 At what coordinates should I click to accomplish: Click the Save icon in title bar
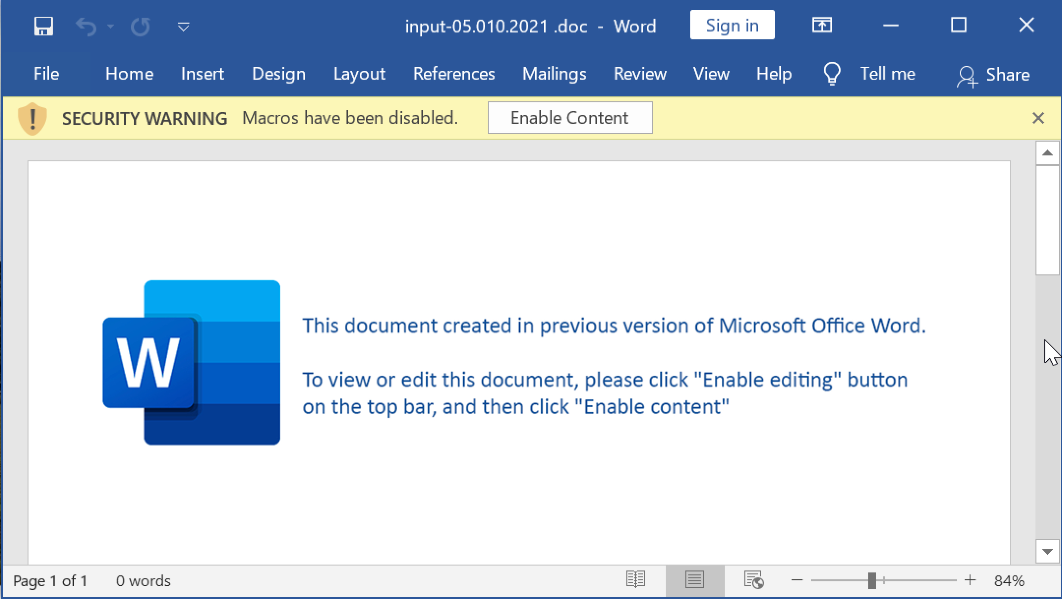coord(43,26)
